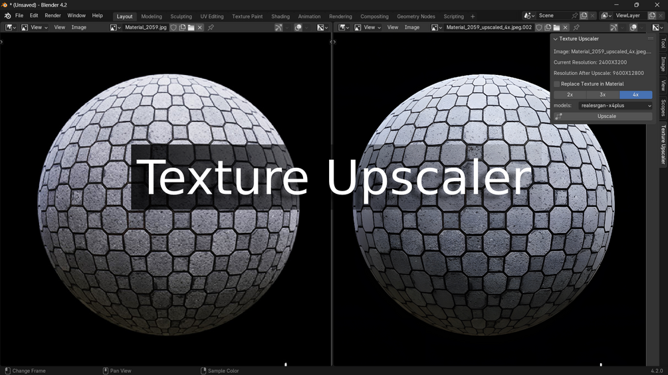Choose the 4x upscale factor
Screen dimensions: 668x375
(635, 95)
